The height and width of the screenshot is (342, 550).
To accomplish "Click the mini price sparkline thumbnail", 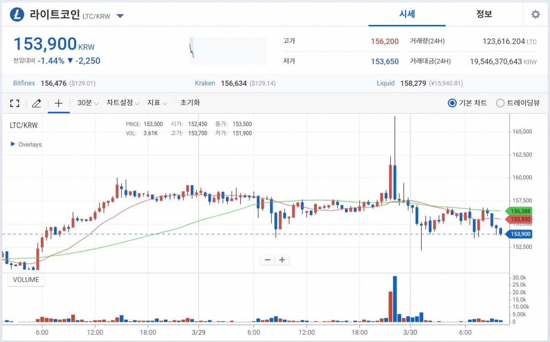I will pos(228,51).
